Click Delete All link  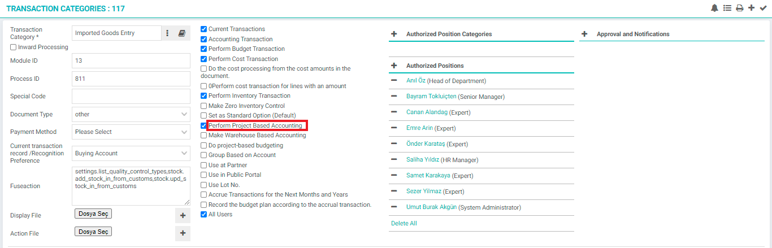(x=404, y=223)
